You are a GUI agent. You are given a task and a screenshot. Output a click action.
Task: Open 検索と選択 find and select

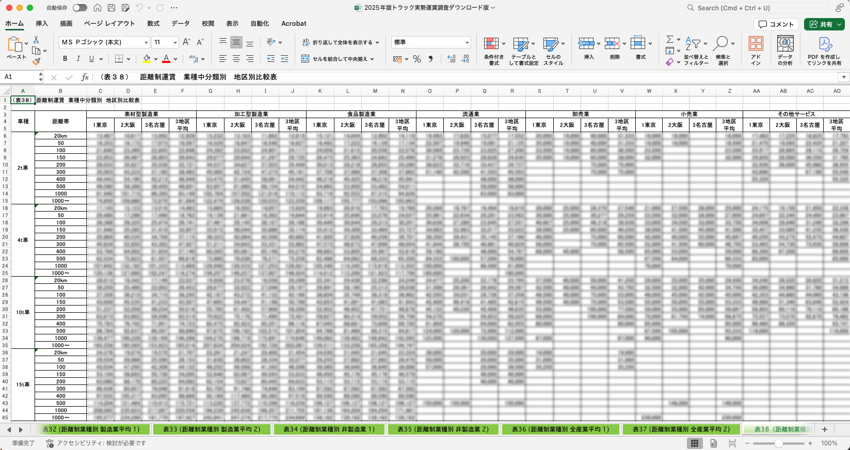pyautogui.click(x=723, y=51)
